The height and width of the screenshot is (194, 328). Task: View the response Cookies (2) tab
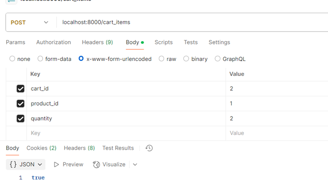pos(41,148)
